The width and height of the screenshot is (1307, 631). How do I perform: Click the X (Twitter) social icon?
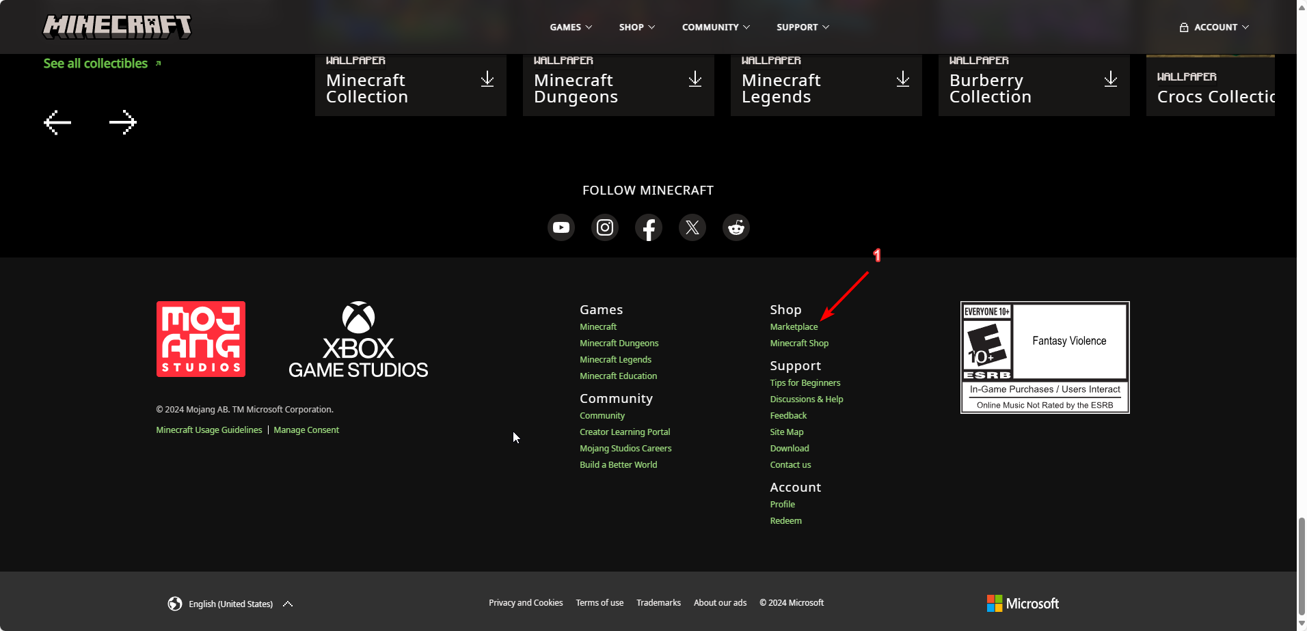(692, 227)
